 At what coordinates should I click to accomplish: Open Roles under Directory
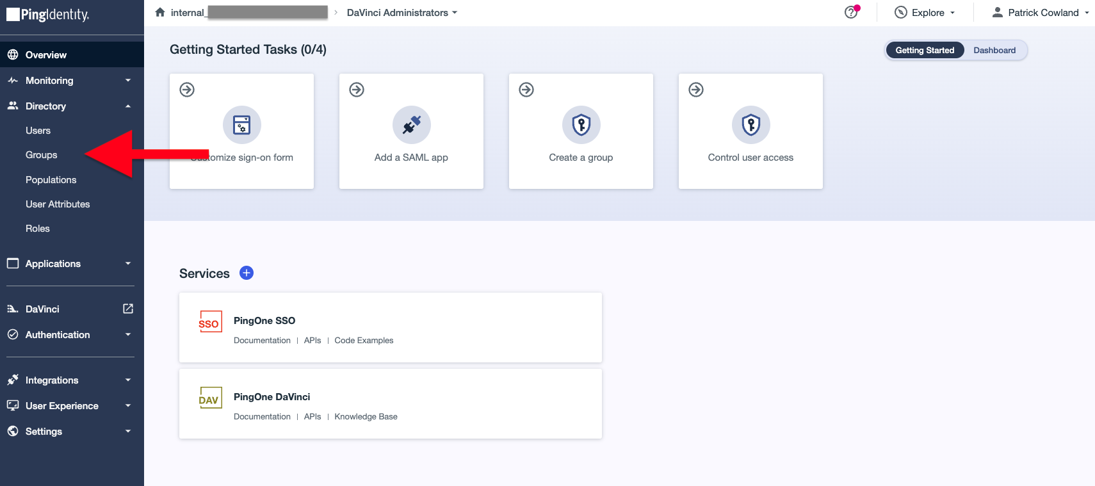coord(38,229)
